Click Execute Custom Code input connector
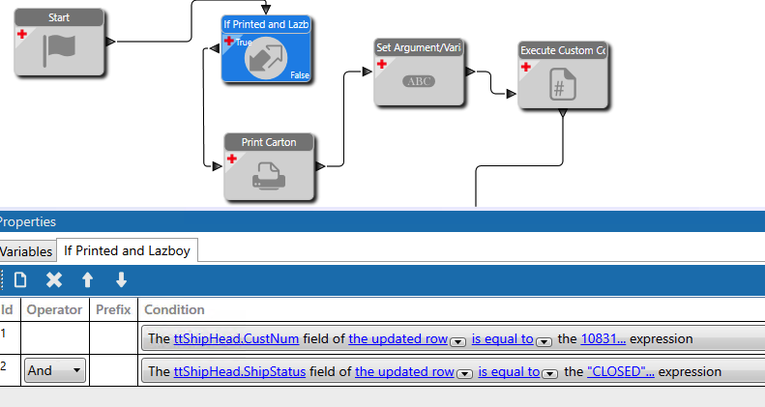Screen dimensions: 765x407 point(512,94)
